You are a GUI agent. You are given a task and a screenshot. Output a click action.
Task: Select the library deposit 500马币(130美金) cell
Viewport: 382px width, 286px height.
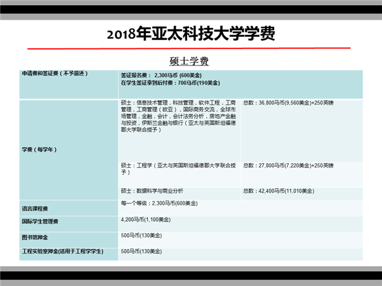click(241, 240)
